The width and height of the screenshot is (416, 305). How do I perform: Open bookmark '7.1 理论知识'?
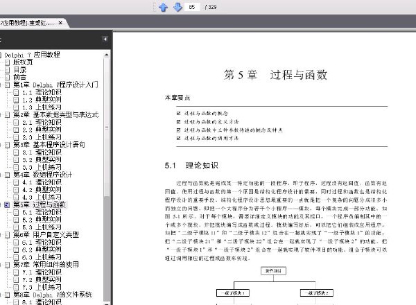(42, 272)
